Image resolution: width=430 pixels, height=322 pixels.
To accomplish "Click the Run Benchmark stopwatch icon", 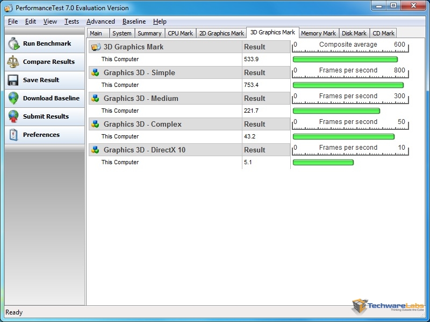I will click(13, 44).
